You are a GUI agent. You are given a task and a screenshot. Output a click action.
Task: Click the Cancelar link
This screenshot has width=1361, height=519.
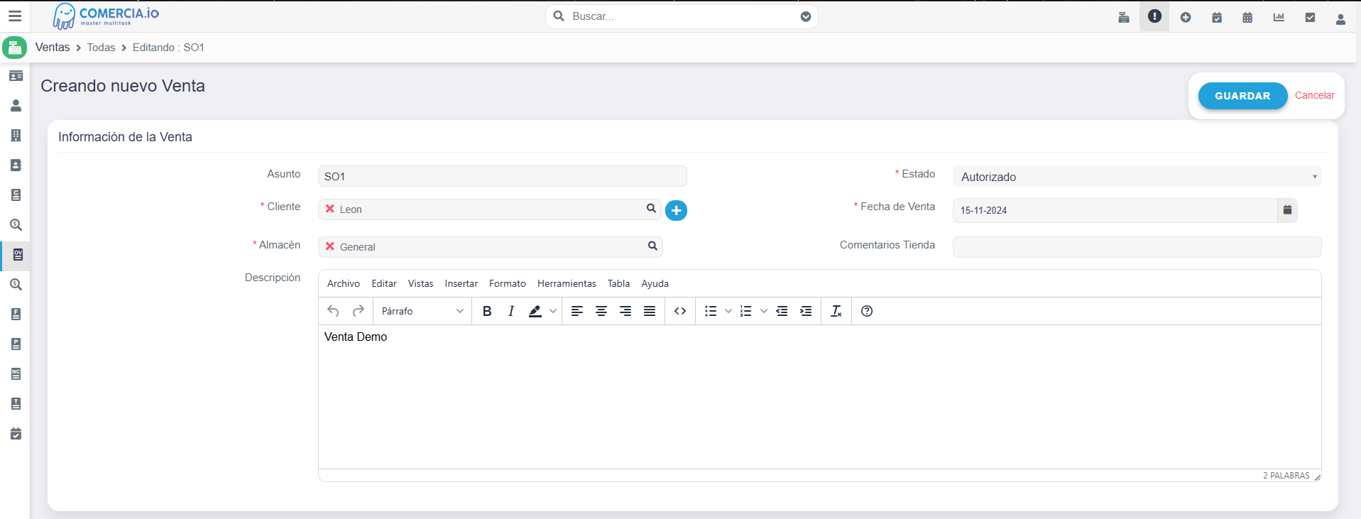coord(1315,95)
